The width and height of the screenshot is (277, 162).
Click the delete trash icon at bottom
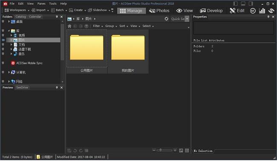coord(87,150)
